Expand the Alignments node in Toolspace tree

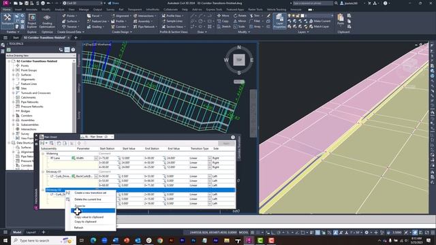(13, 79)
